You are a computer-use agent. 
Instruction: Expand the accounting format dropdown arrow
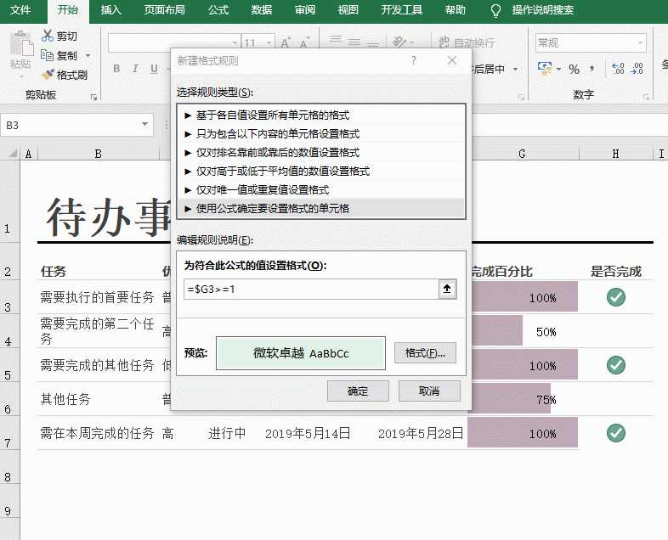coord(558,69)
